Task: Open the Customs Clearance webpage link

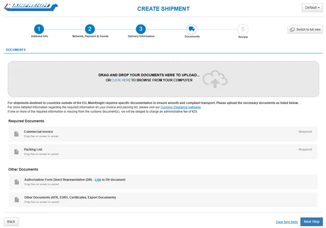Action: coord(181,107)
